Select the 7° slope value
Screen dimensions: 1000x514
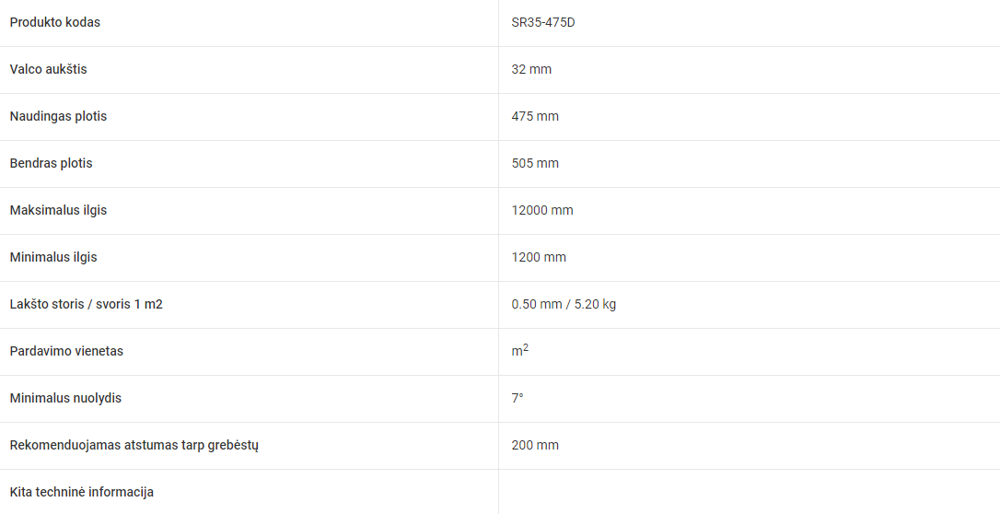[517, 398]
